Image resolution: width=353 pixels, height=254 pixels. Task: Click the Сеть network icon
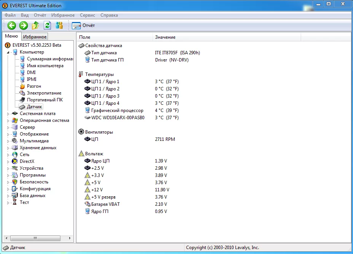coord(15,155)
